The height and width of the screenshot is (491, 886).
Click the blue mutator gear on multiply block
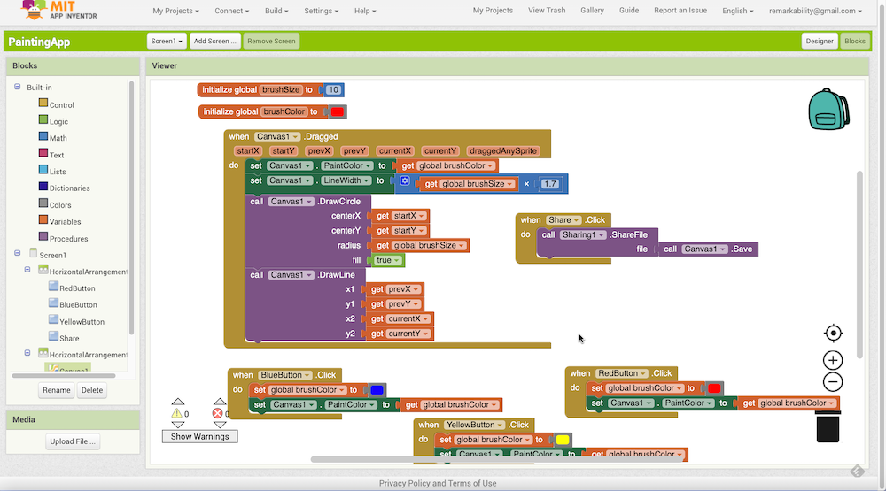[405, 182]
